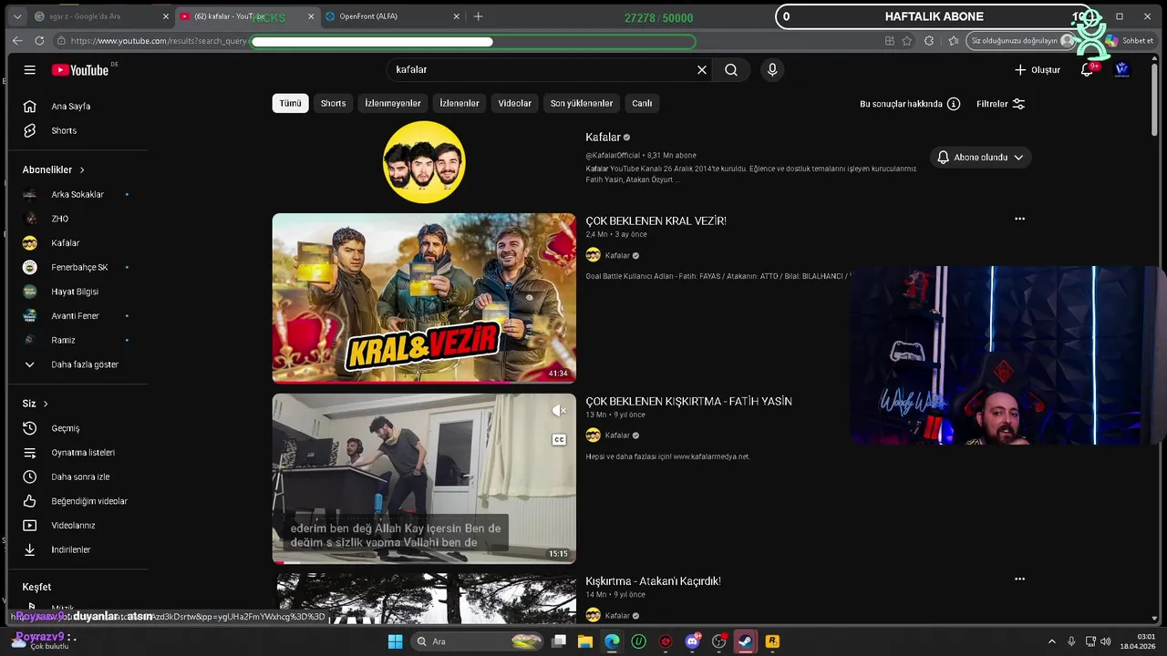This screenshot has height=656, width=1167.
Task: Toggle captions CC on the preview
Action: coord(559,440)
